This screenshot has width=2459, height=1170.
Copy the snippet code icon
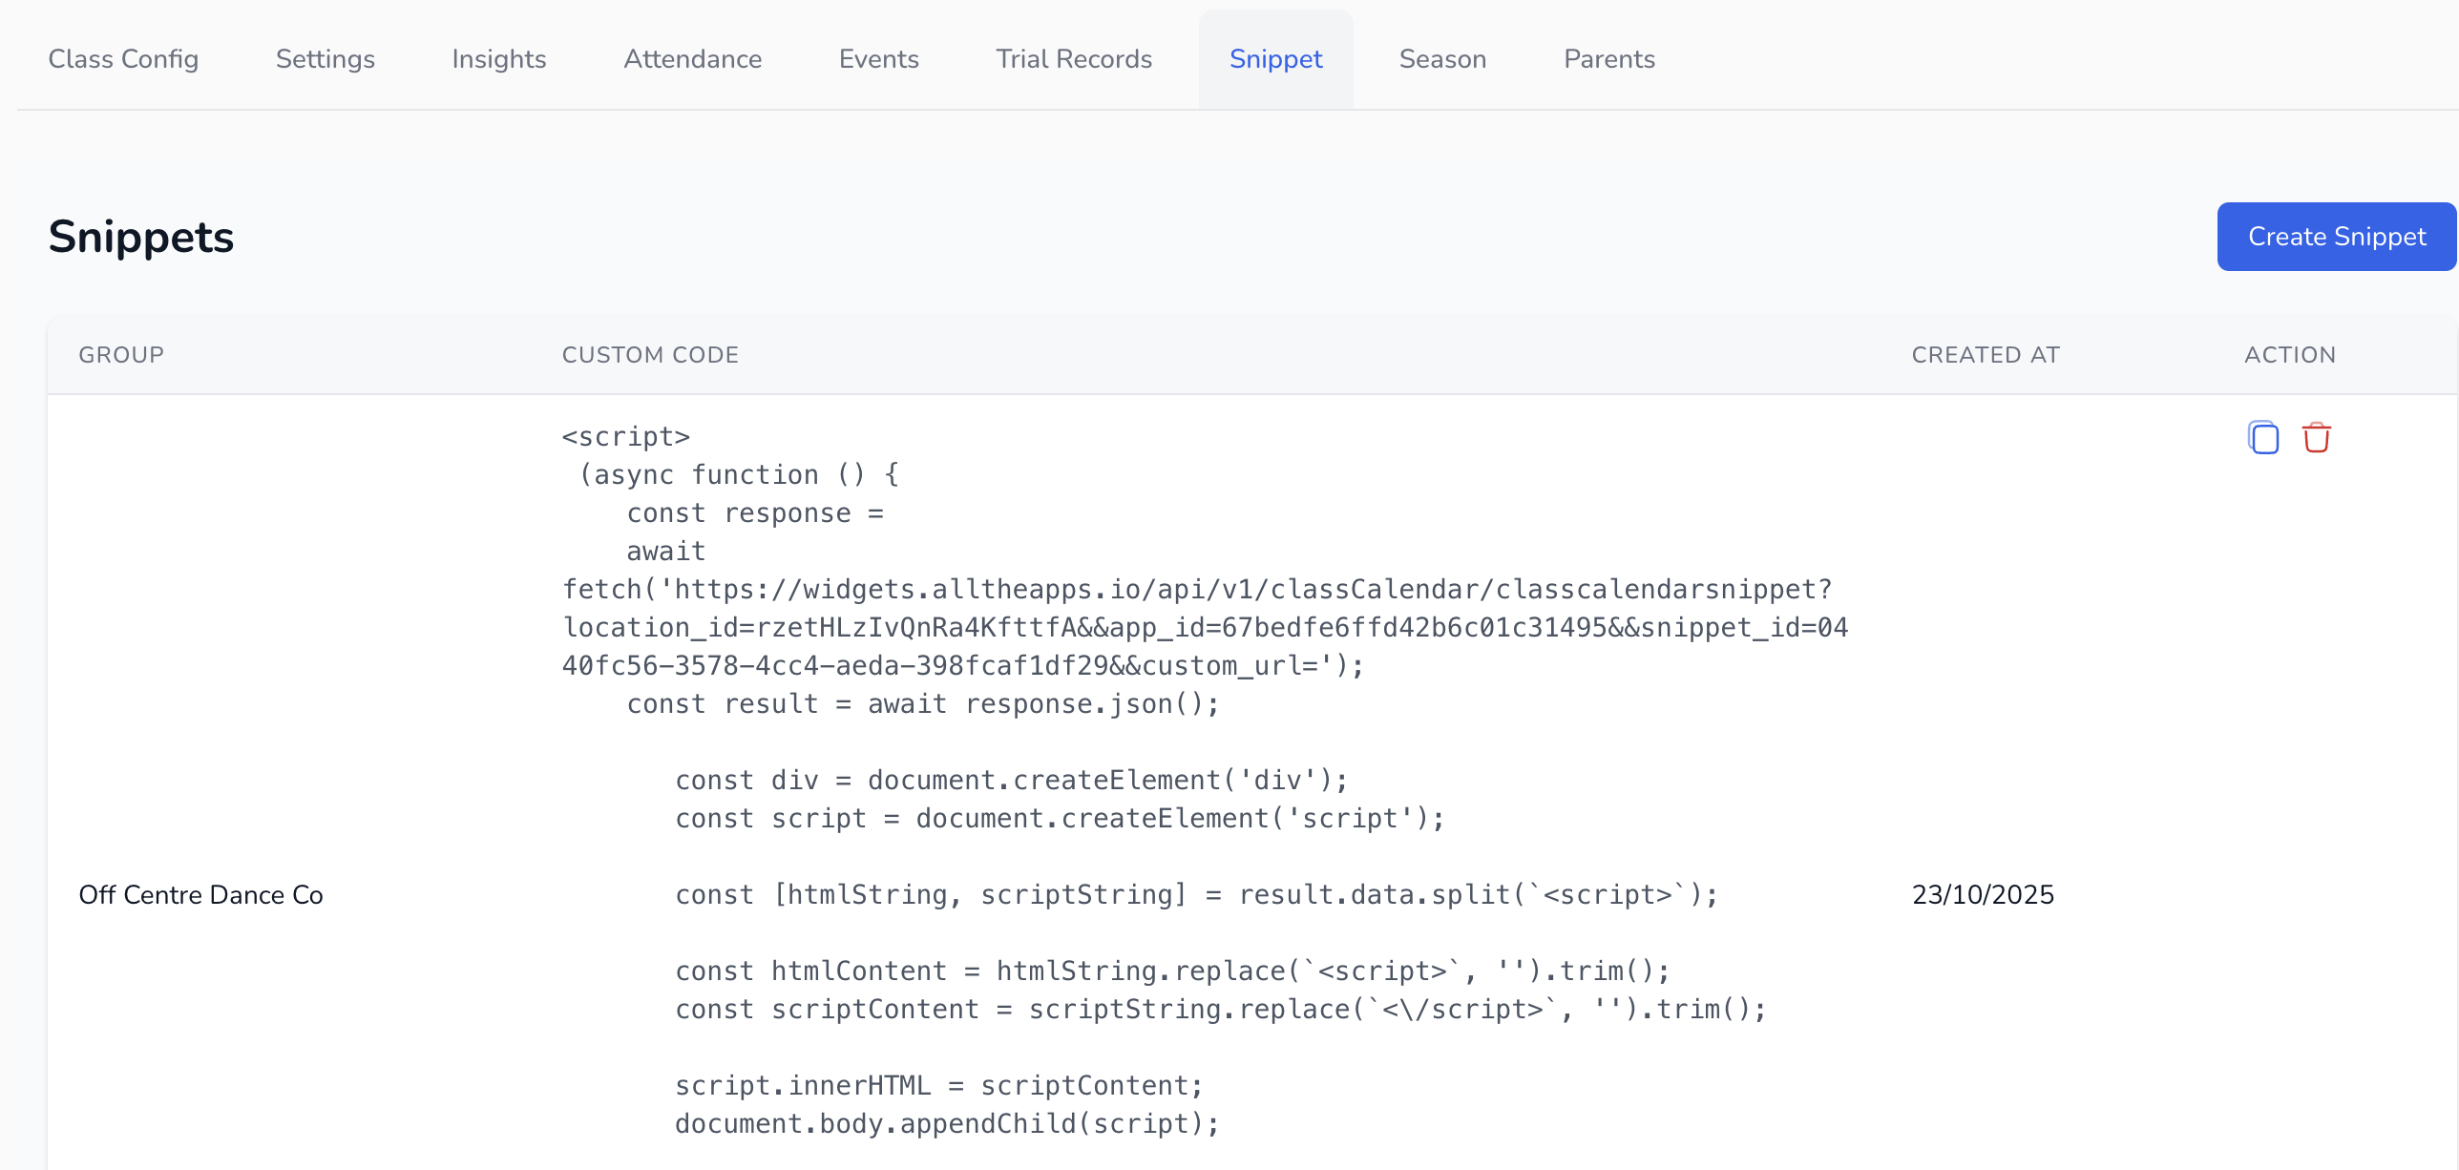point(2262,438)
